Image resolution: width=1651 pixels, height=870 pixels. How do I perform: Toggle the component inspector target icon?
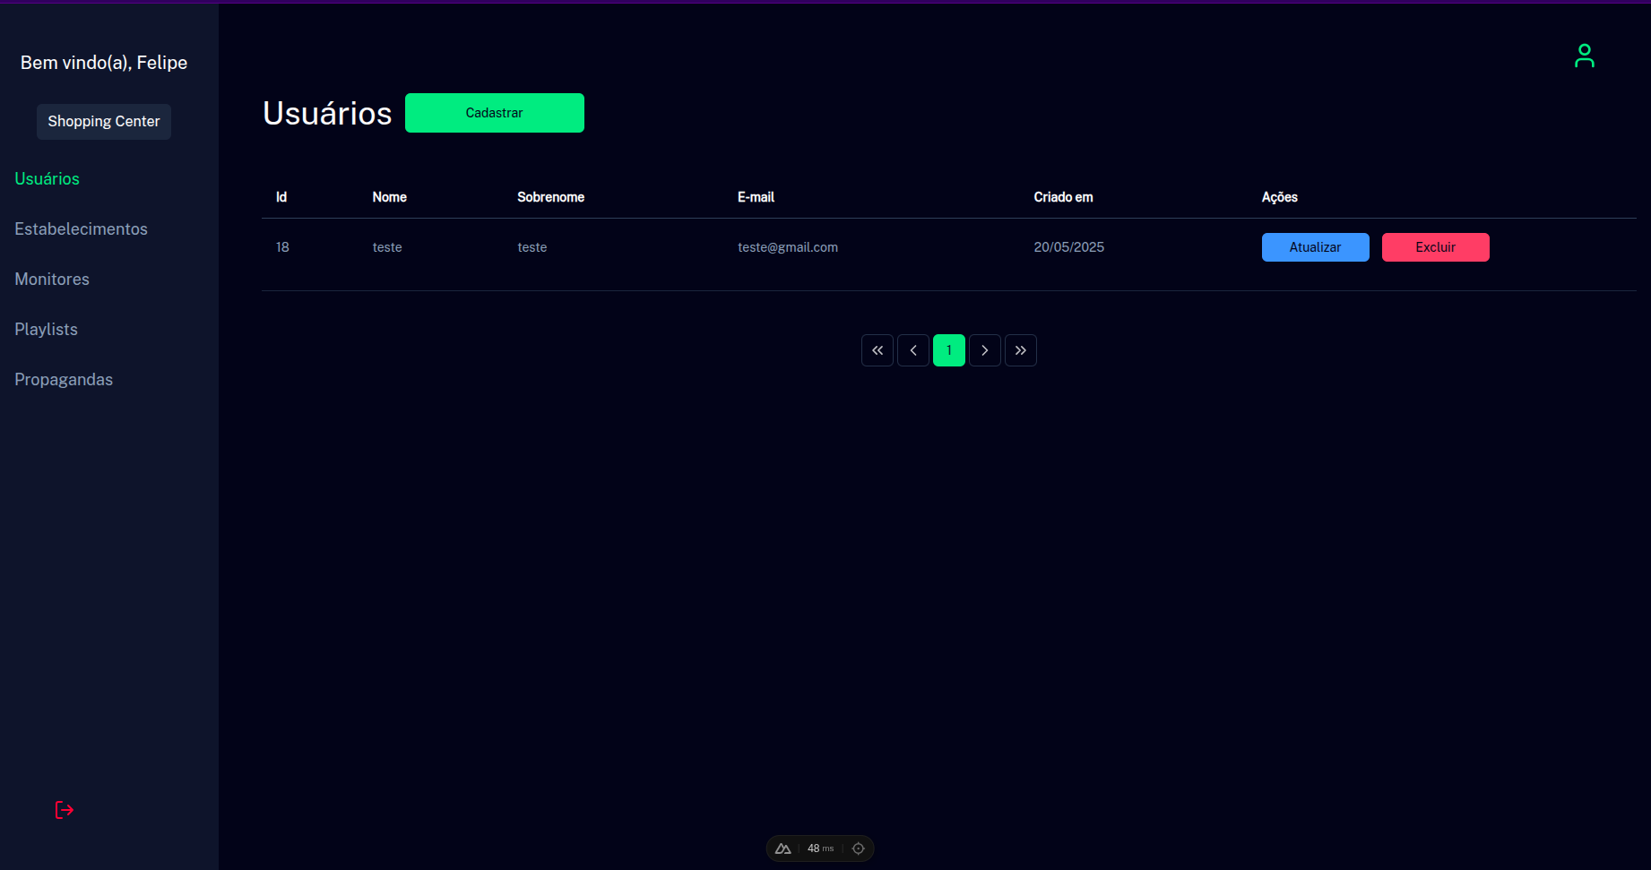pyautogui.click(x=858, y=848)
